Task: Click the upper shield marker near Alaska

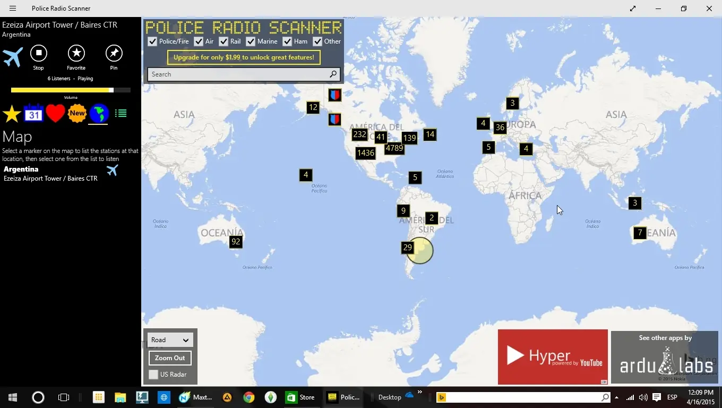Action: [334, 95]
